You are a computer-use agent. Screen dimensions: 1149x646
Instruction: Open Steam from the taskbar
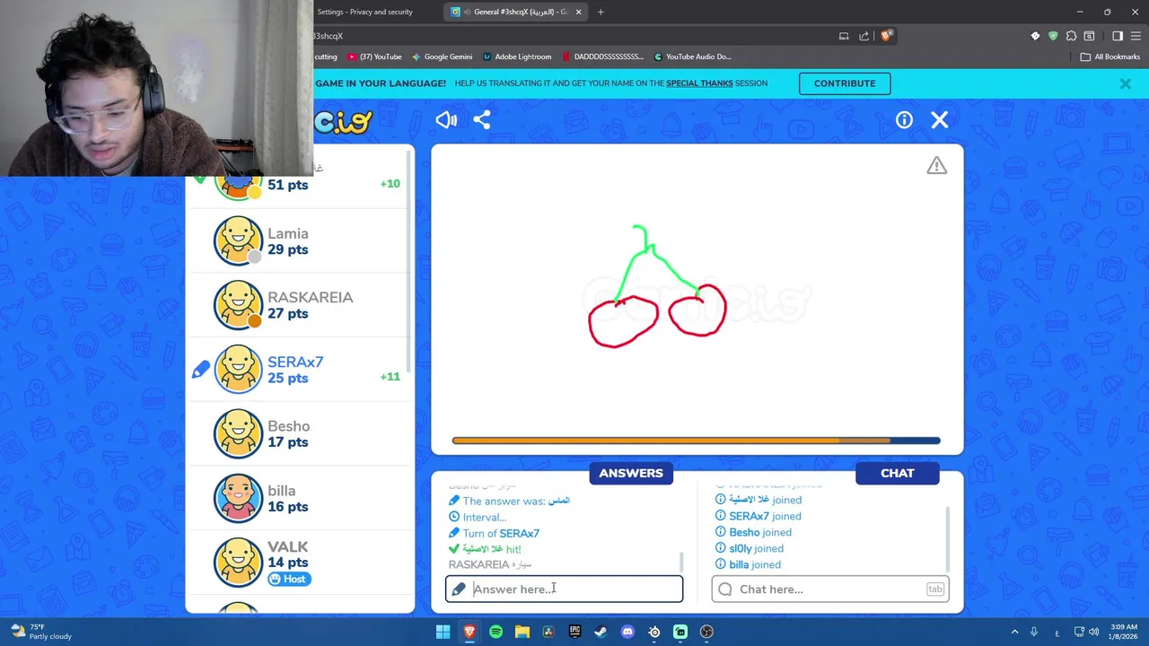point(601,632)
